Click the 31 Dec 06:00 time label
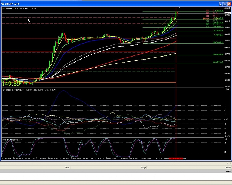 click(x=134, y=159)
